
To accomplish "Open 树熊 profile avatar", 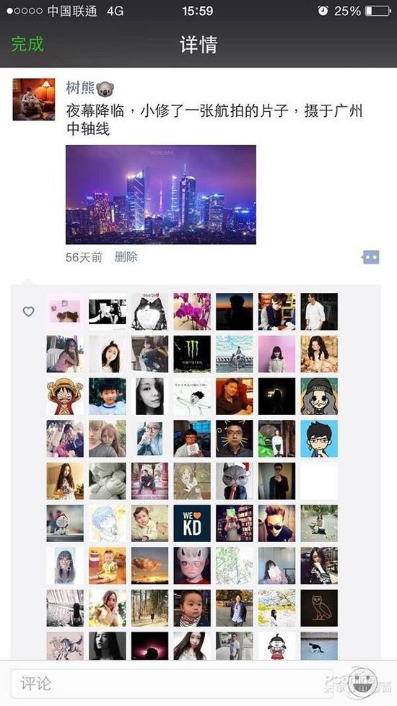I will click(x=34, y=99).
